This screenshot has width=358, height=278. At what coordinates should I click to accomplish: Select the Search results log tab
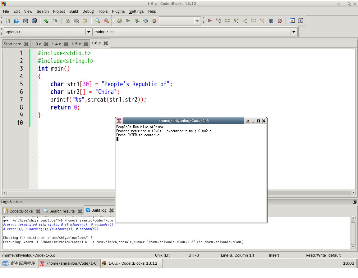coord(62,211)
